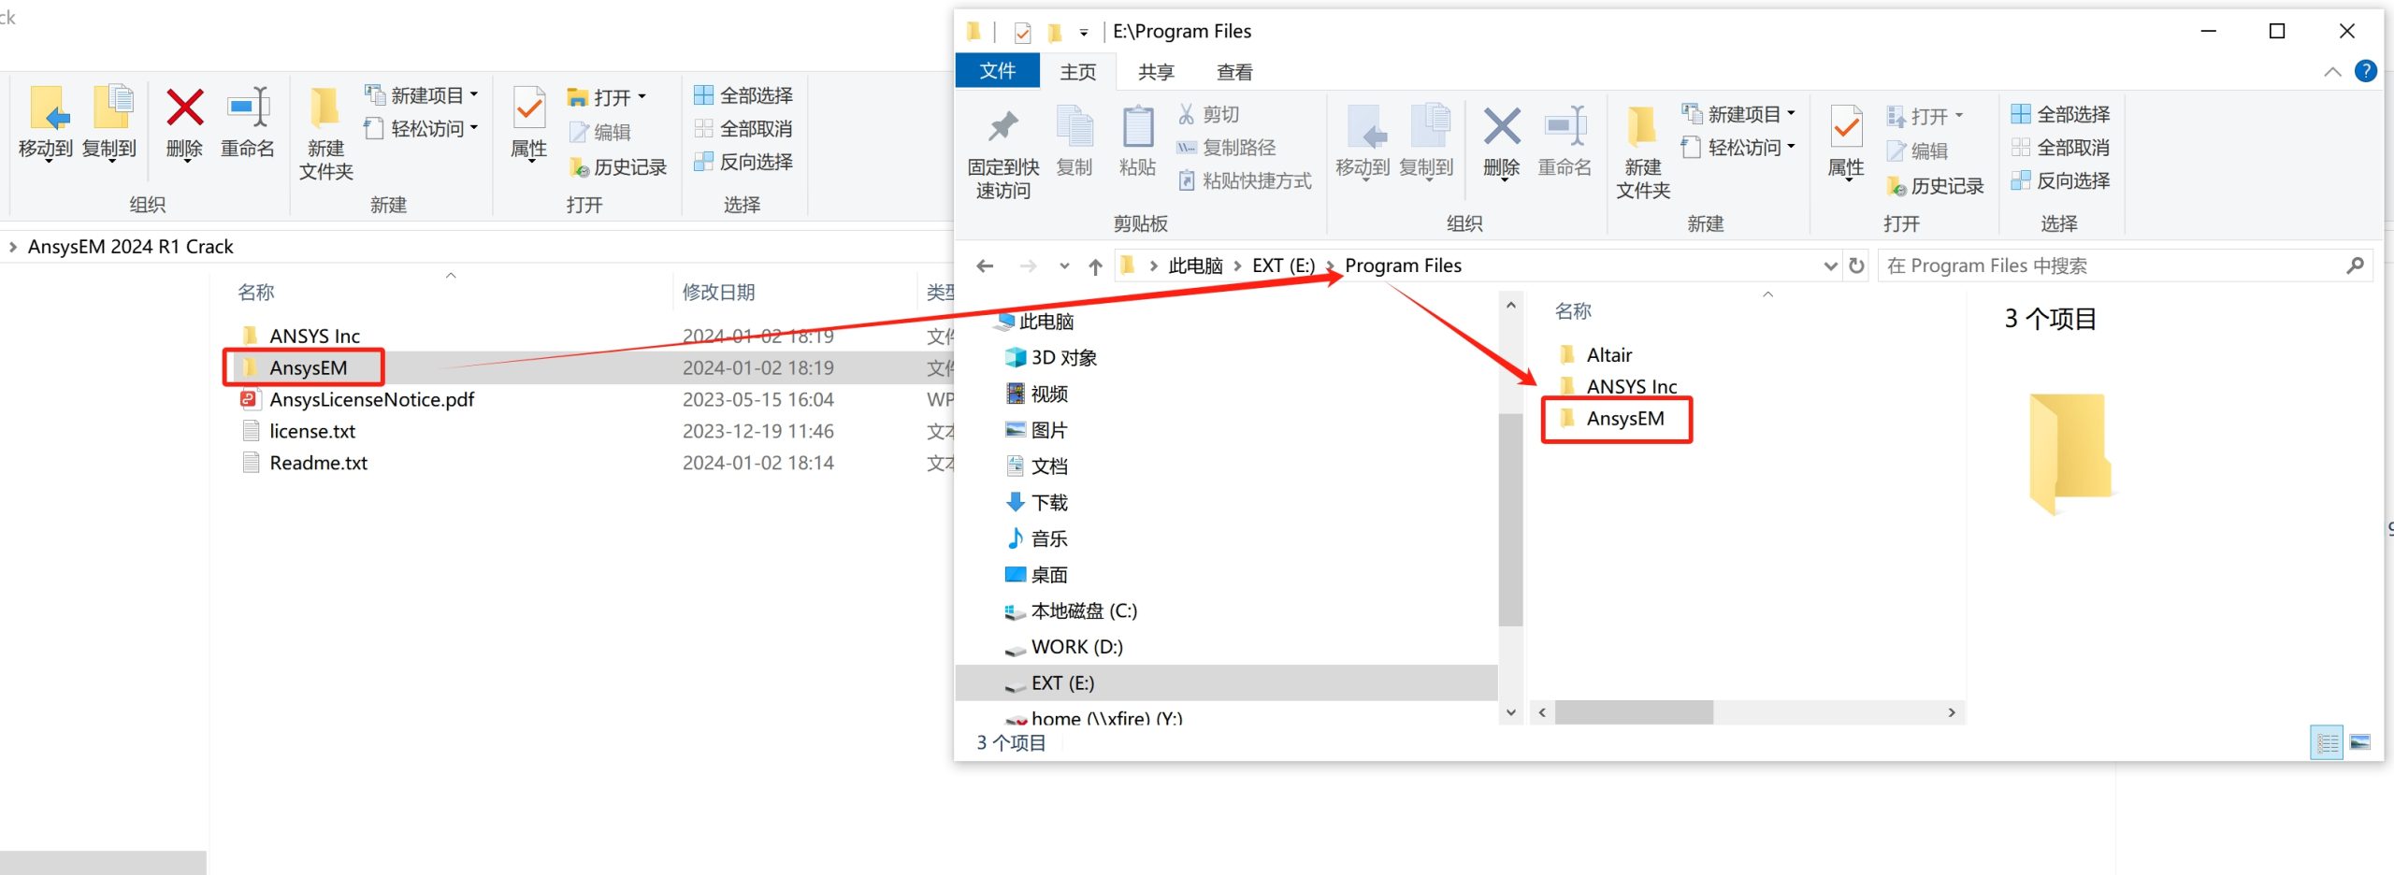Click History in Program Files ribbon
This screenshot has height=875, width=2394.
pyautogui.click(x=1935, y=185)
